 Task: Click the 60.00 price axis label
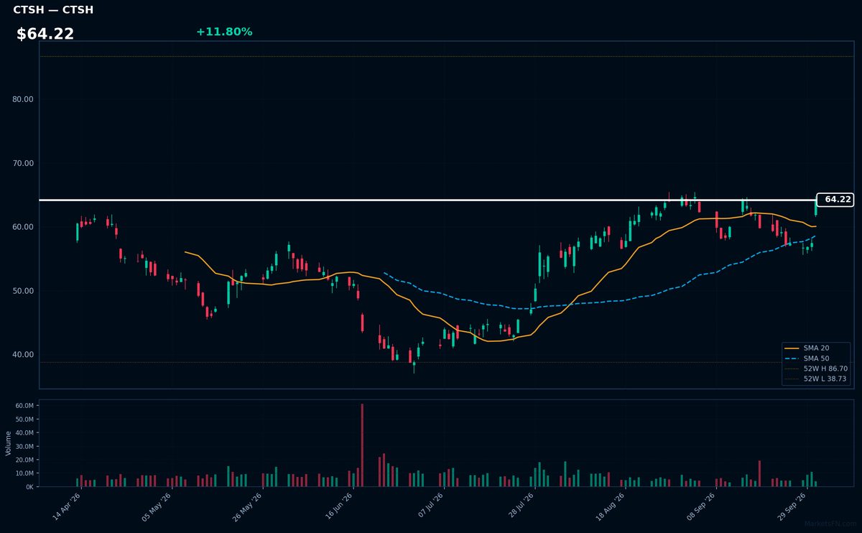pos(23,227)
